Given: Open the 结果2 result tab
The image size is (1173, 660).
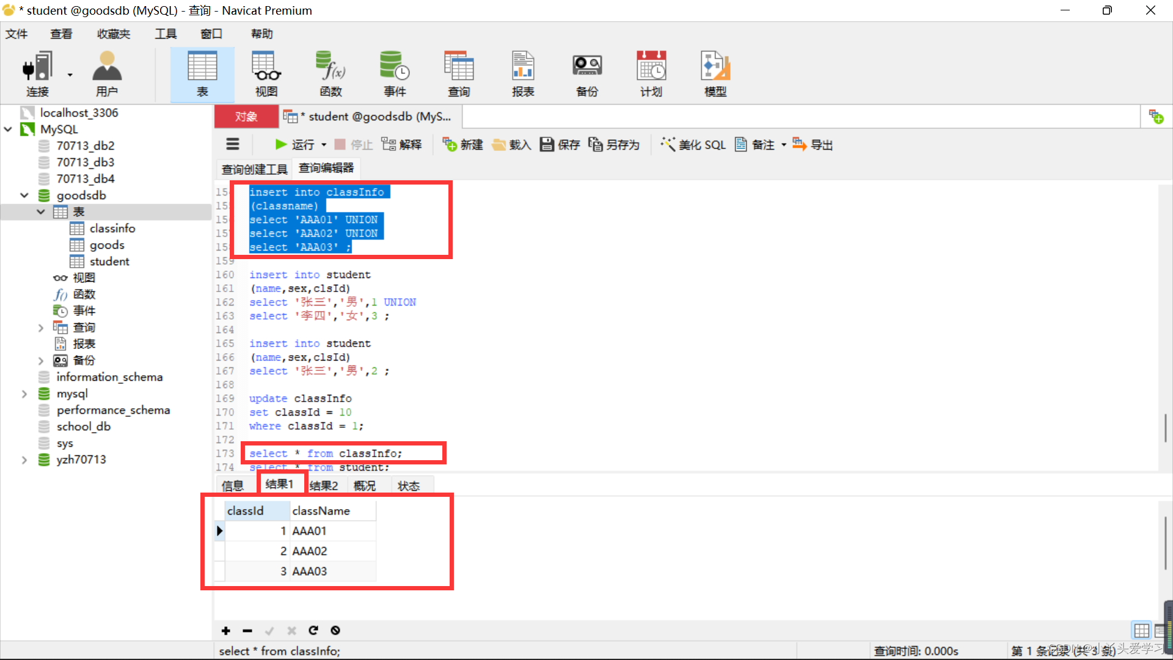Looking at the screenshot, I should (x=324, y=485).
